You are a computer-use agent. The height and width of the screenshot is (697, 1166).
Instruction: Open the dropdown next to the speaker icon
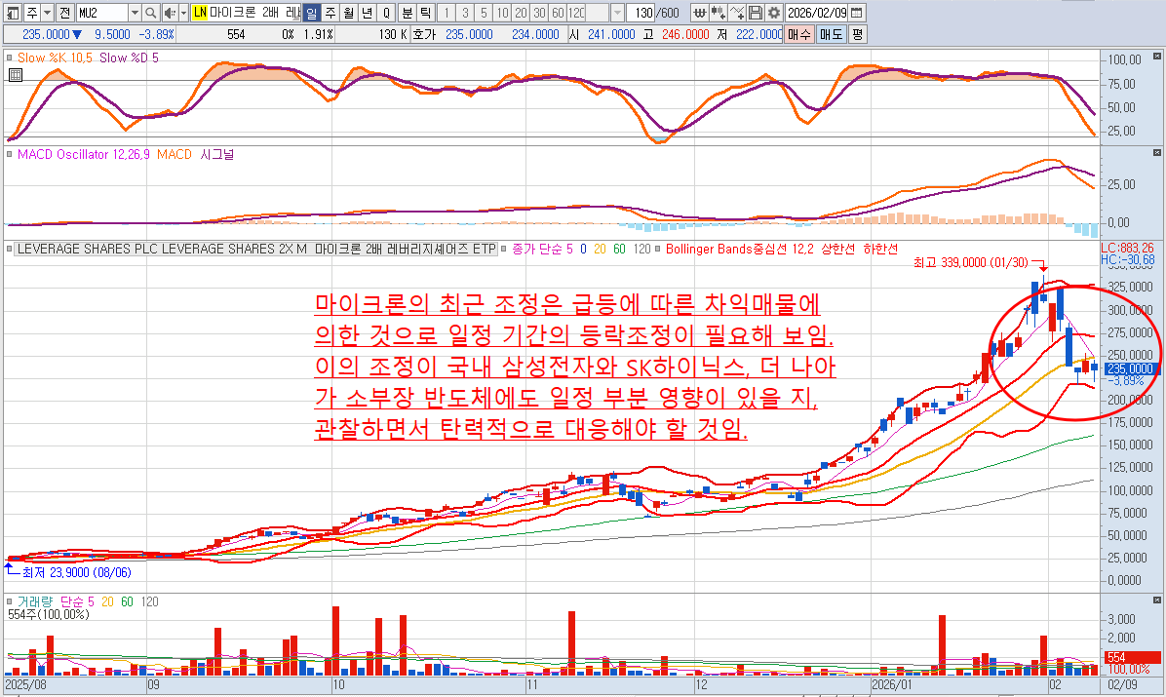(183, 13)
